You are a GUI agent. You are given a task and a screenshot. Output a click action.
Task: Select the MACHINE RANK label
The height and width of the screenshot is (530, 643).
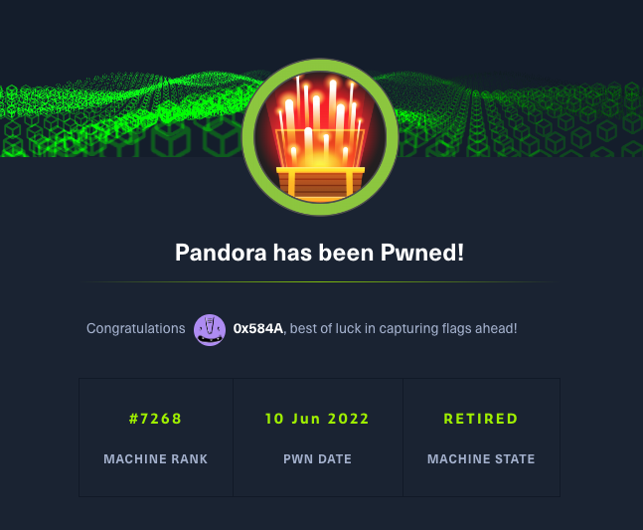click(x=156, y=459)
